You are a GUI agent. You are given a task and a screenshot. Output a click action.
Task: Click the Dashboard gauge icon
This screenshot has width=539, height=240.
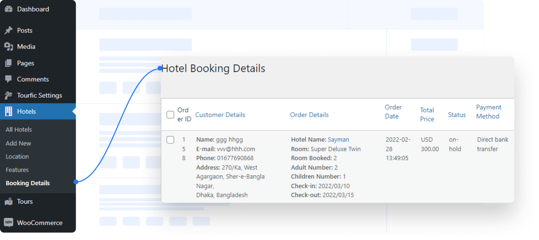click(9, 9)
